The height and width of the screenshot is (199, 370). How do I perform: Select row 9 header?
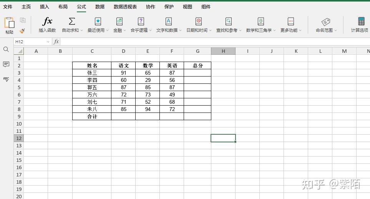[x=19, y=116]
